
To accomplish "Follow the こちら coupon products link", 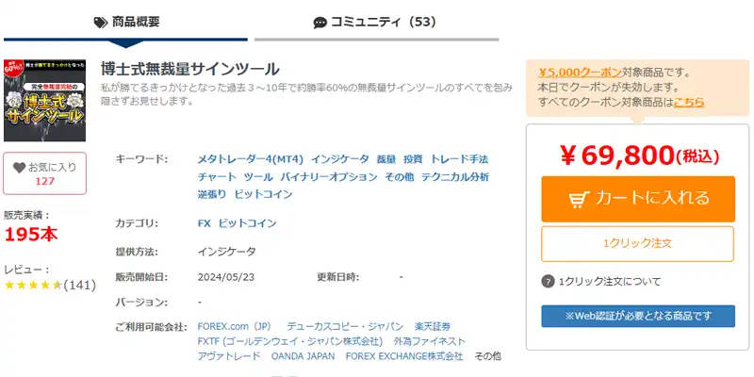I will 689,102.
